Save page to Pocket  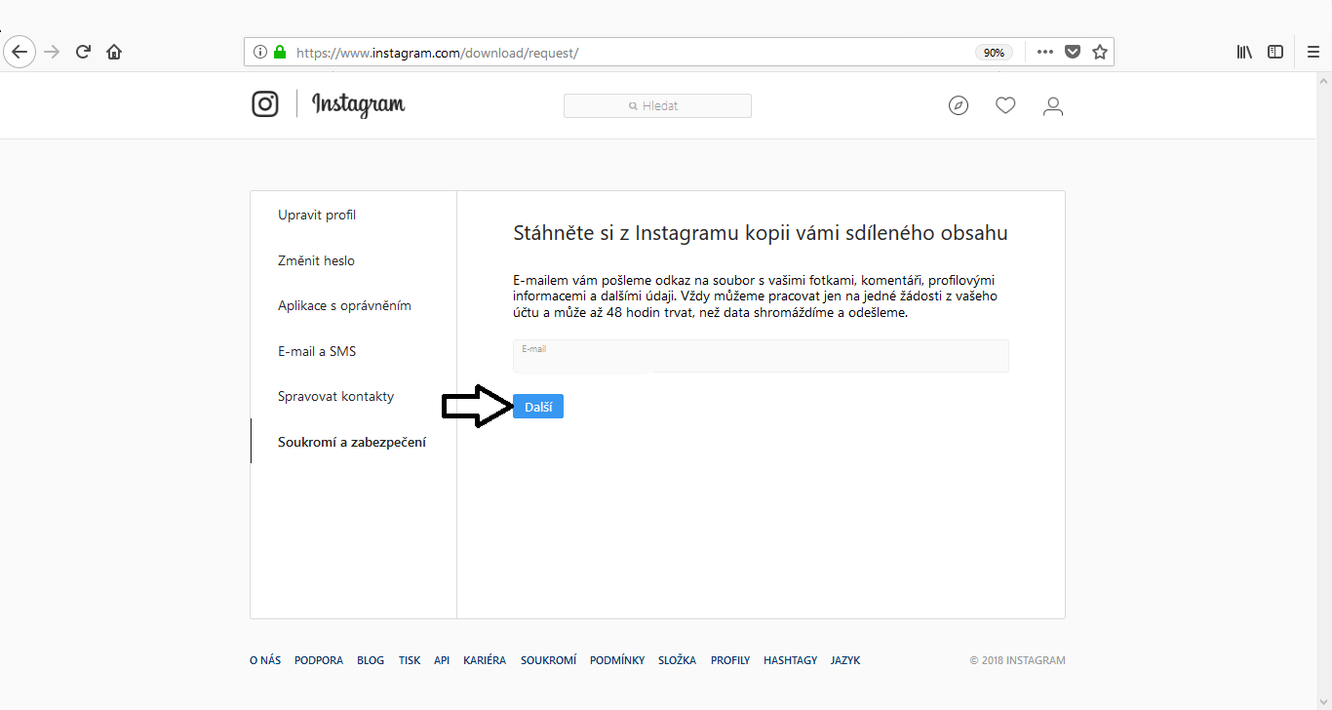1073,53
